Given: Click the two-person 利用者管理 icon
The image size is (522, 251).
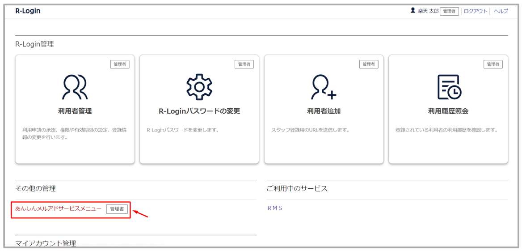Looking at the screenshot, I should click(x=75, y=87).
